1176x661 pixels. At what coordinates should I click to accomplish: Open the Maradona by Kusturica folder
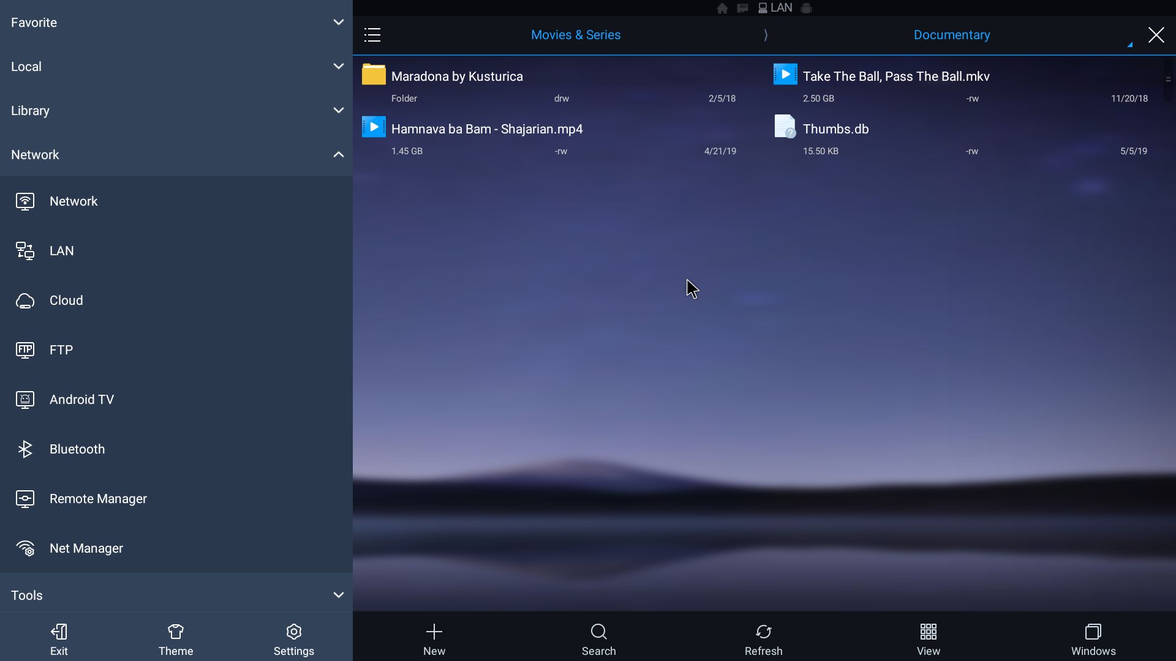coord(456,77)
